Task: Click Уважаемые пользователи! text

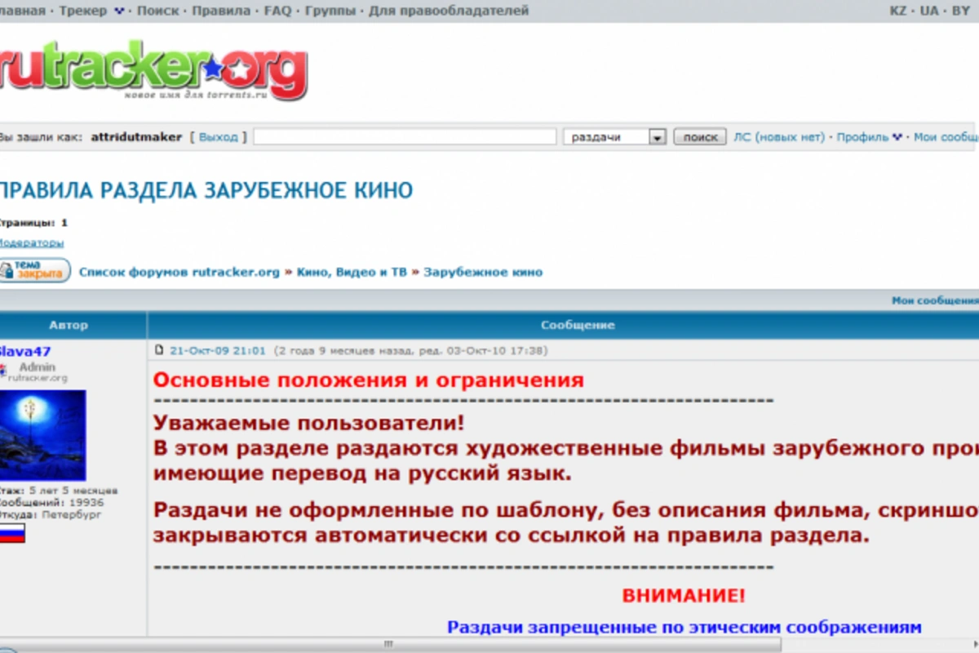Action: pyautogui.click(x=309, y=424)
